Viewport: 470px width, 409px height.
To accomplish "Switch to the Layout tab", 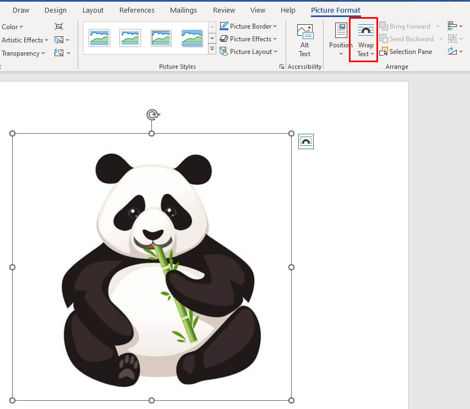I will [93, 10].
